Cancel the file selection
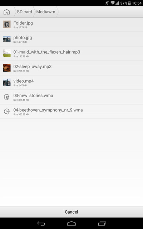The width and height of the screenshot is (143, 229). (x=71, y=212)
